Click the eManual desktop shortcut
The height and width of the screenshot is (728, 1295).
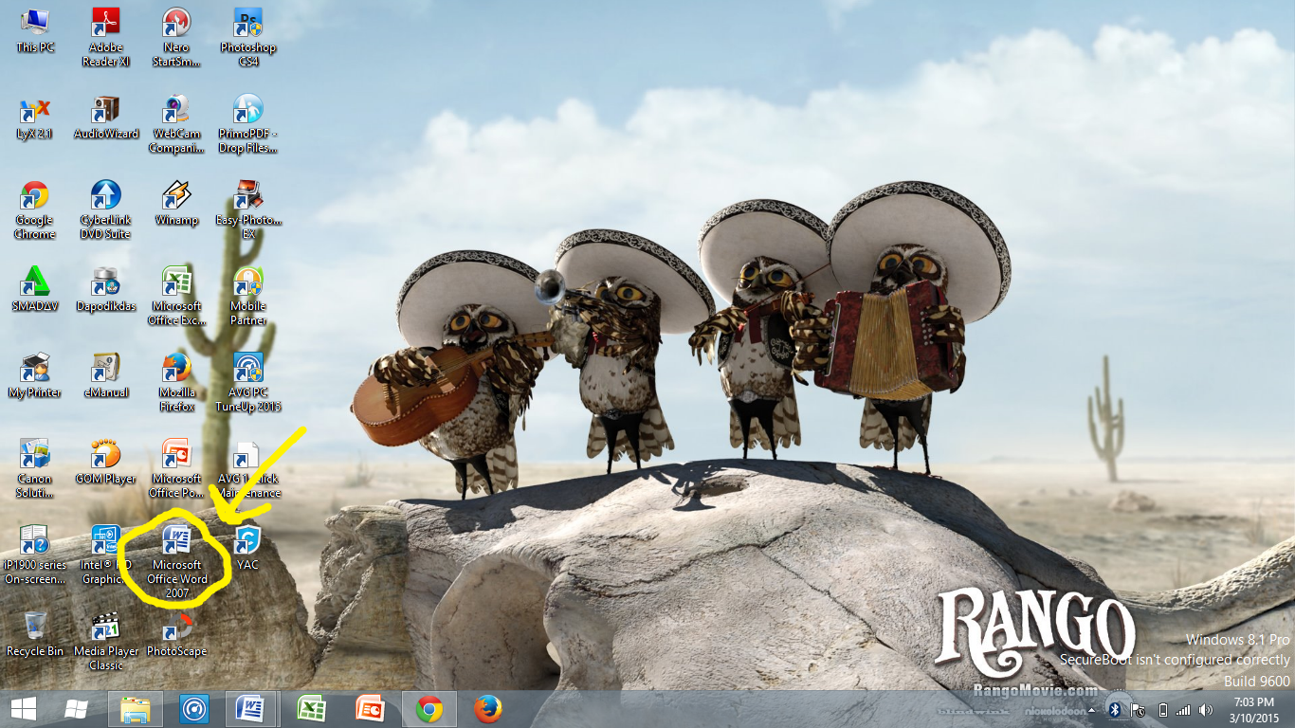pos(105,376)
